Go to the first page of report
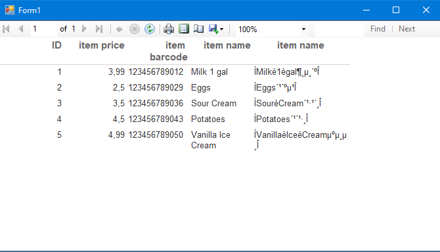Image resolution: width=440 pixels, height=252 pixels. coord(6,29)
